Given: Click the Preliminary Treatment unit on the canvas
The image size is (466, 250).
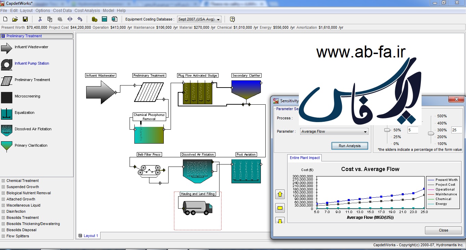Looking at the screenshot, I should pyautogui.click(x=149, y=92).
